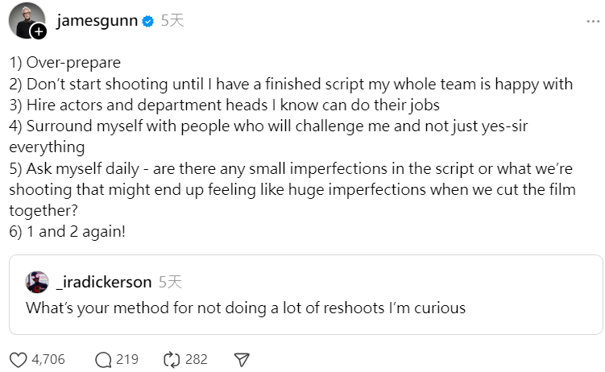Screen dimensions: 605x372
Task: Click the blue verified badge next to jamesgunn
Action: [x=148, y=21]
